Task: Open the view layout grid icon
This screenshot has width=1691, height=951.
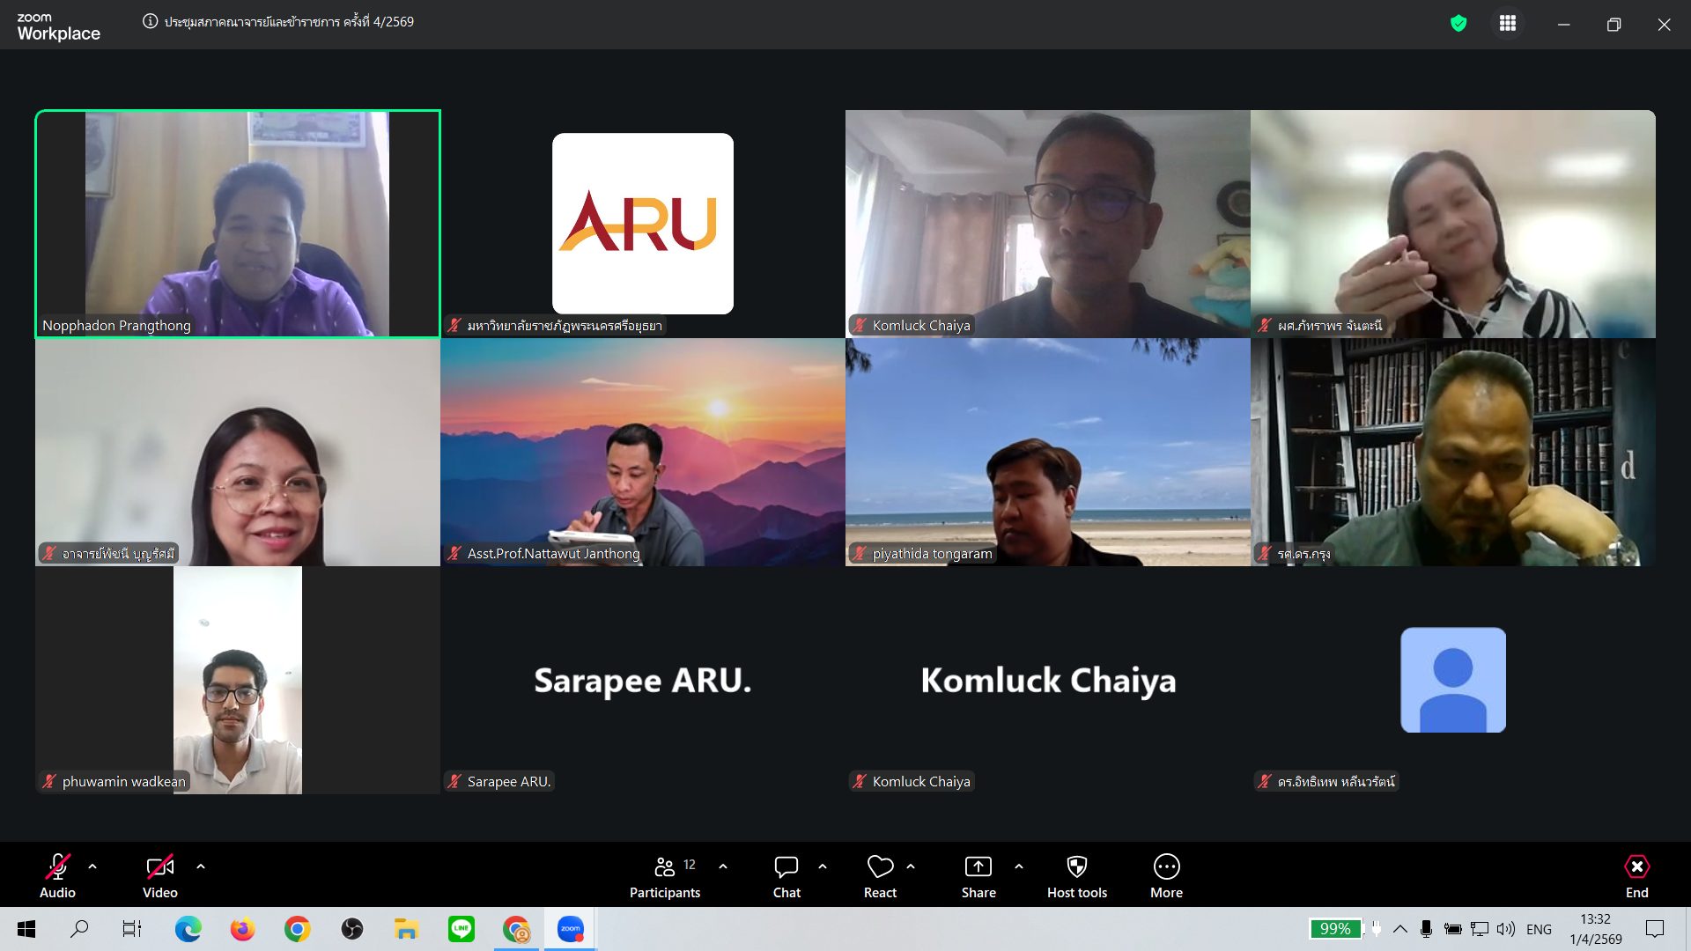Action: pos(1508,24)
